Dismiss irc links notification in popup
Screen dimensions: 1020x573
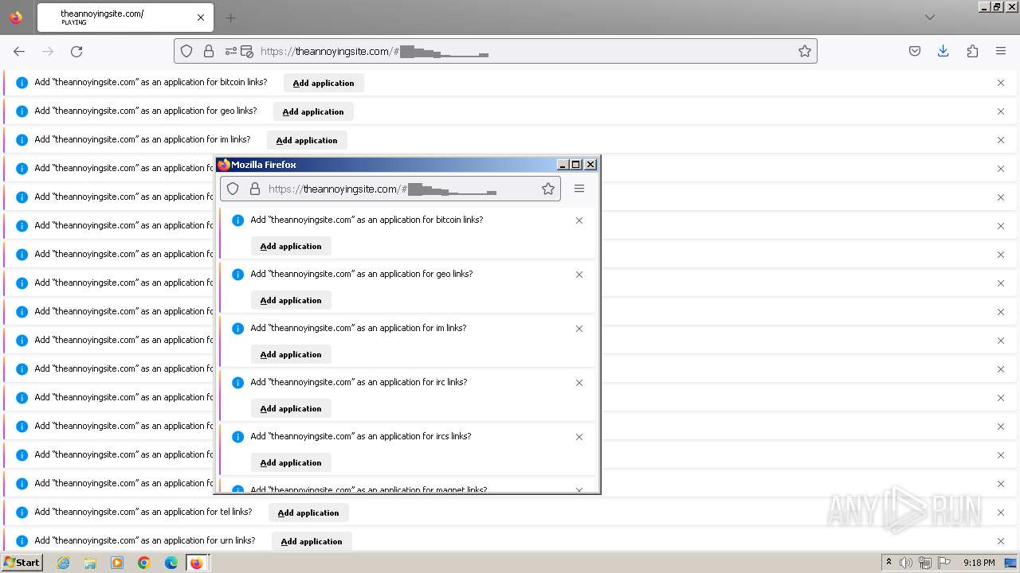[579, 383]
